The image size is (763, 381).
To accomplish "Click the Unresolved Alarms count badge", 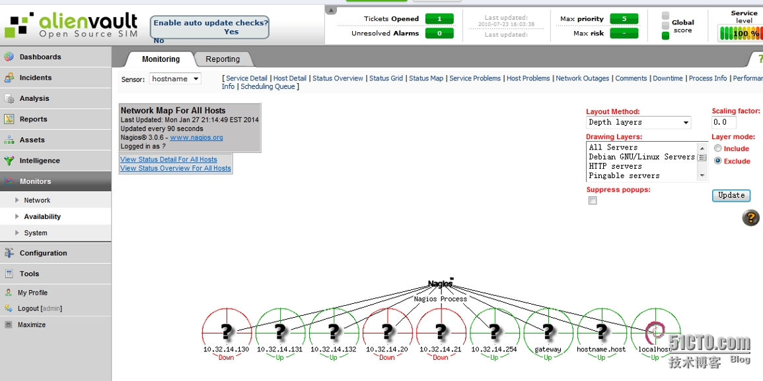I will click(439, 34).
